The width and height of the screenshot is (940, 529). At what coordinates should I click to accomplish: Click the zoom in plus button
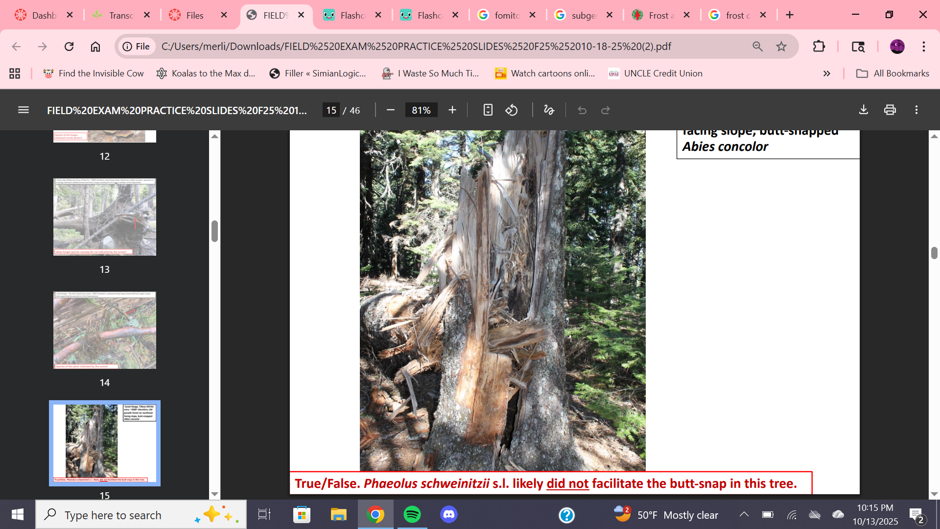pos(452,110)
